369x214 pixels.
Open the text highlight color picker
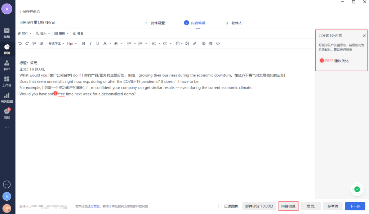(116, 44)
